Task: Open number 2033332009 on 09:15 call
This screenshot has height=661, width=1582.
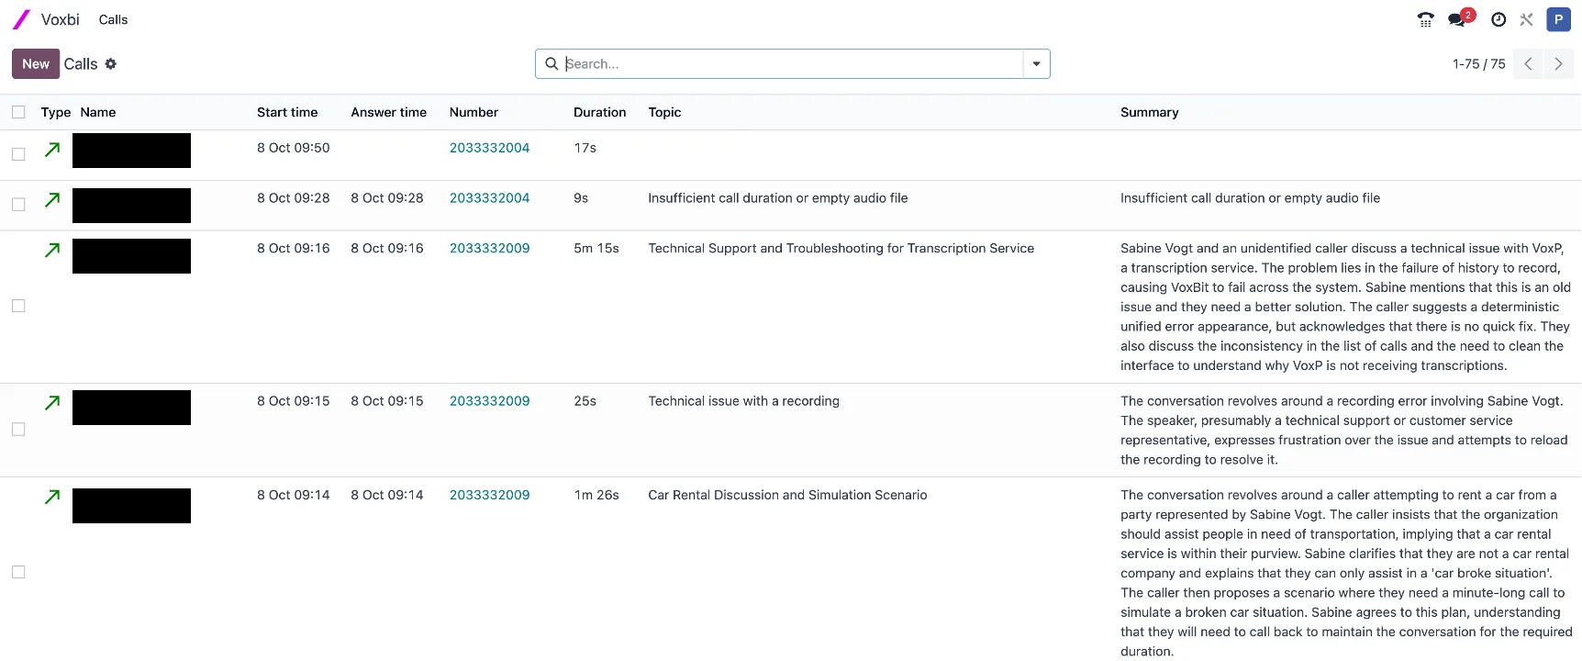Action: 489,401
